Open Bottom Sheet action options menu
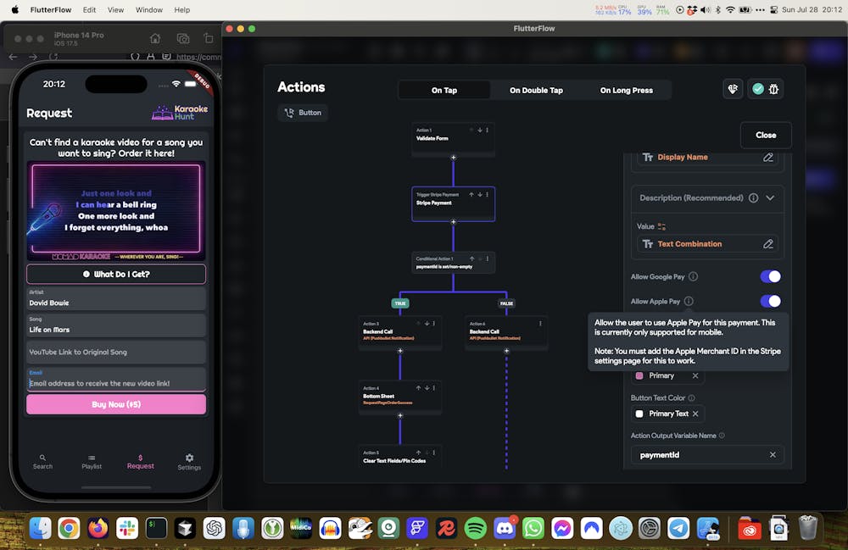This screenshot has height=550, width=848. coord(433,388)
